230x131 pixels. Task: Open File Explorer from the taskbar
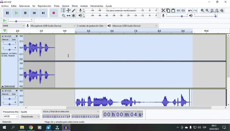point(22,127)
